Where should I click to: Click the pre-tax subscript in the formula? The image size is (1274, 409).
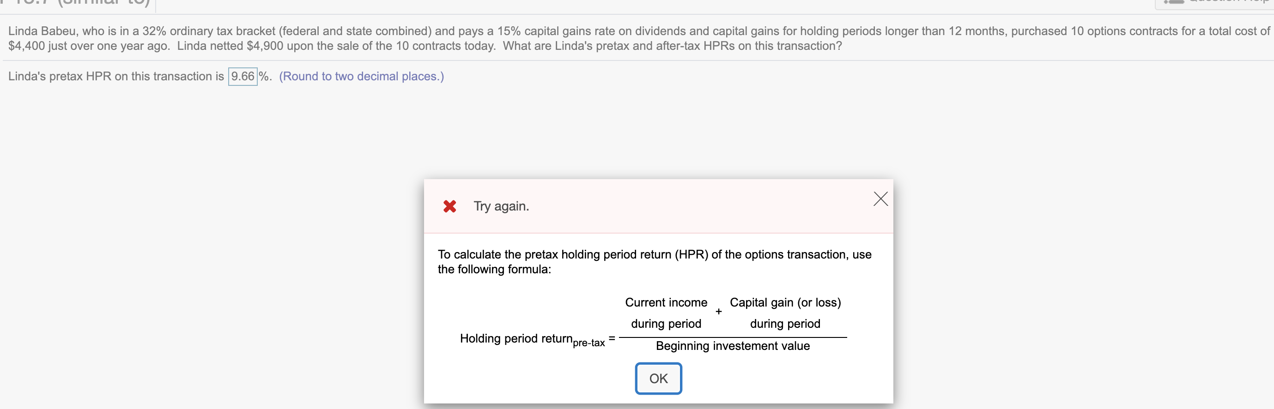tap(589, 343)
